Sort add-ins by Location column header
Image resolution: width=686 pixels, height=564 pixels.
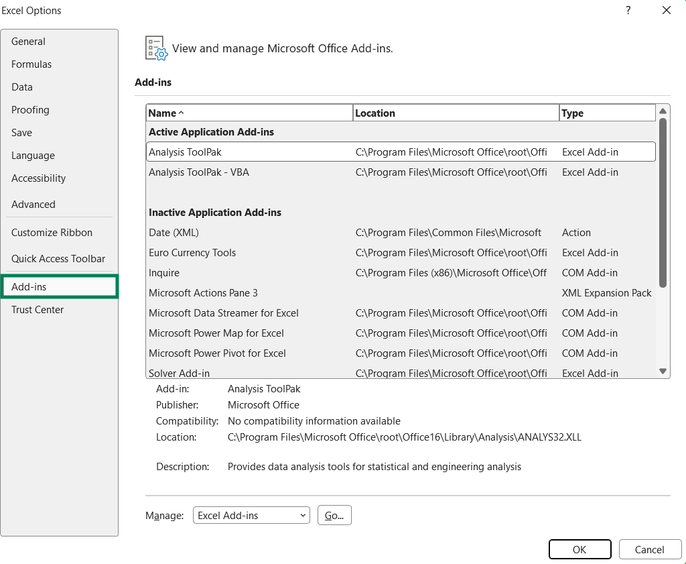click(456, 113)
